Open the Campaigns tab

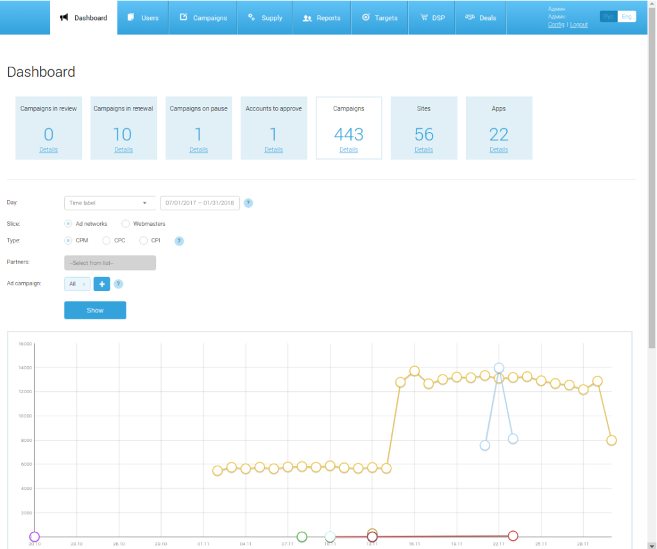203,17
